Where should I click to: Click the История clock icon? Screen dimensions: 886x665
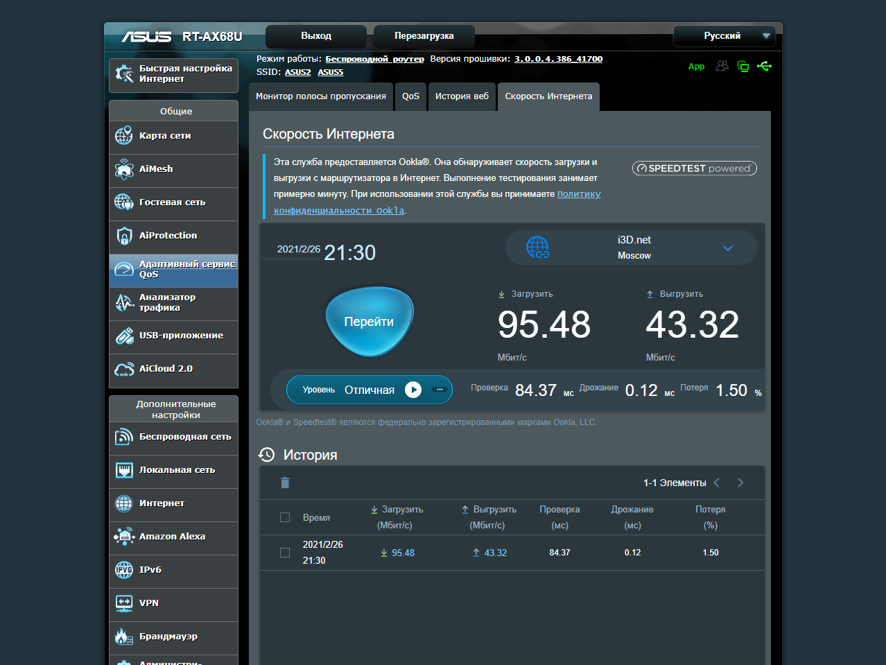click(267, 454)
